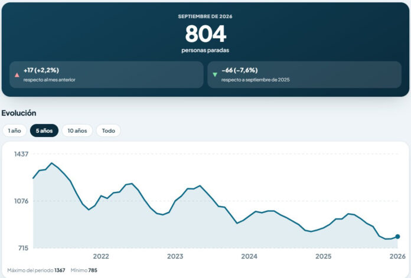Click 'respecto al mes anterior' label
411x278 pixels.
[49, 80]
